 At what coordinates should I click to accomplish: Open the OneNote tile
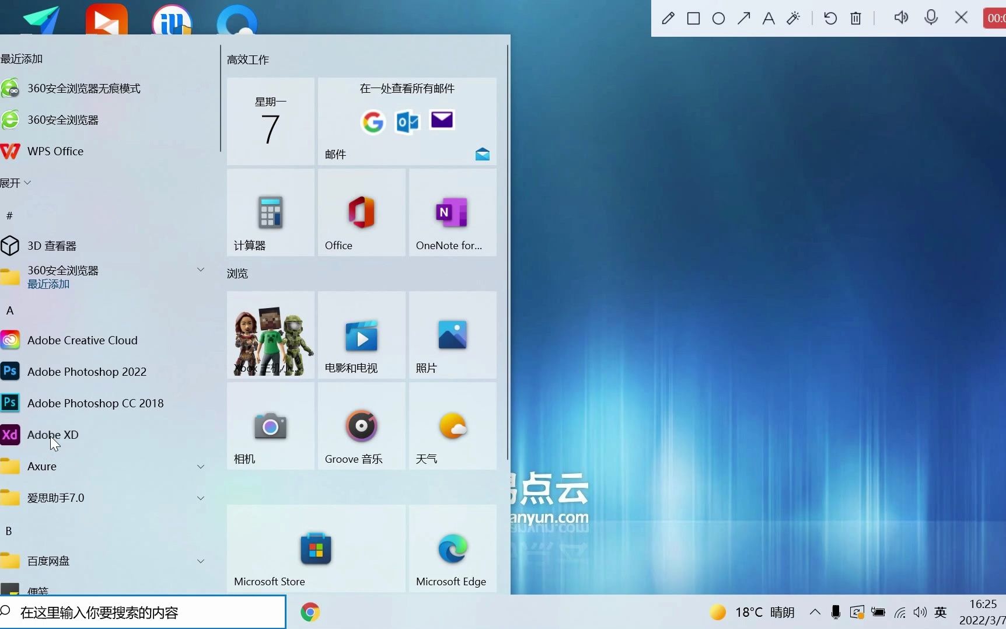(x=453, y=212)
